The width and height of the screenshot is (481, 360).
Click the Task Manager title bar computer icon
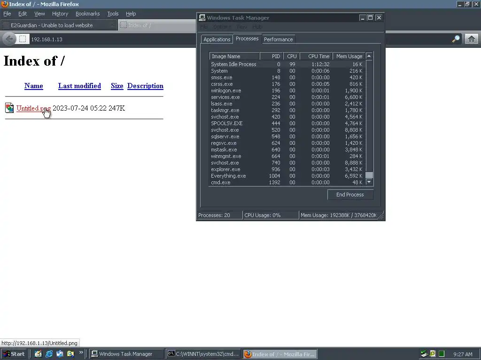202,17
